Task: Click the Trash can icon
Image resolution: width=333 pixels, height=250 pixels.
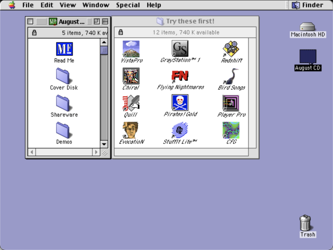Action: (305, 223)
